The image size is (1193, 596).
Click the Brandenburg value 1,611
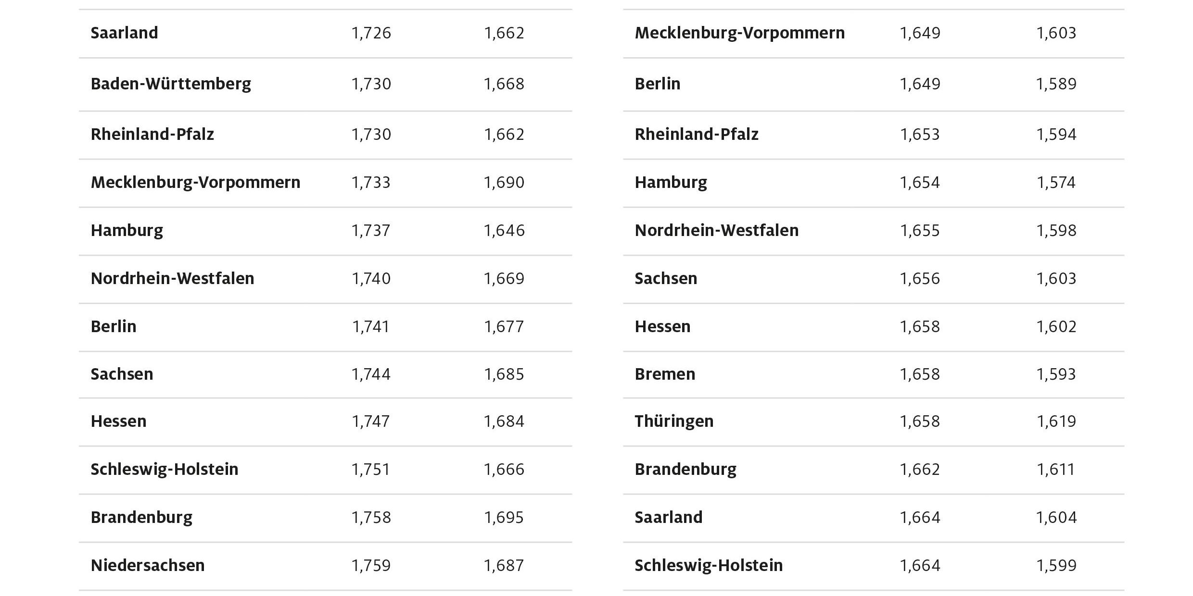point(1056,469)
